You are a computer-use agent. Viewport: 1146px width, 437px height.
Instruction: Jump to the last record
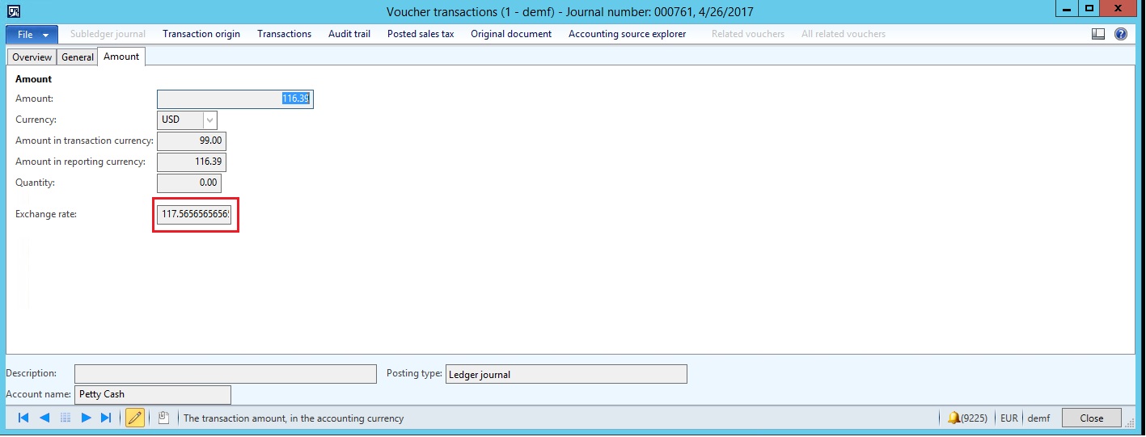(106, 418)
